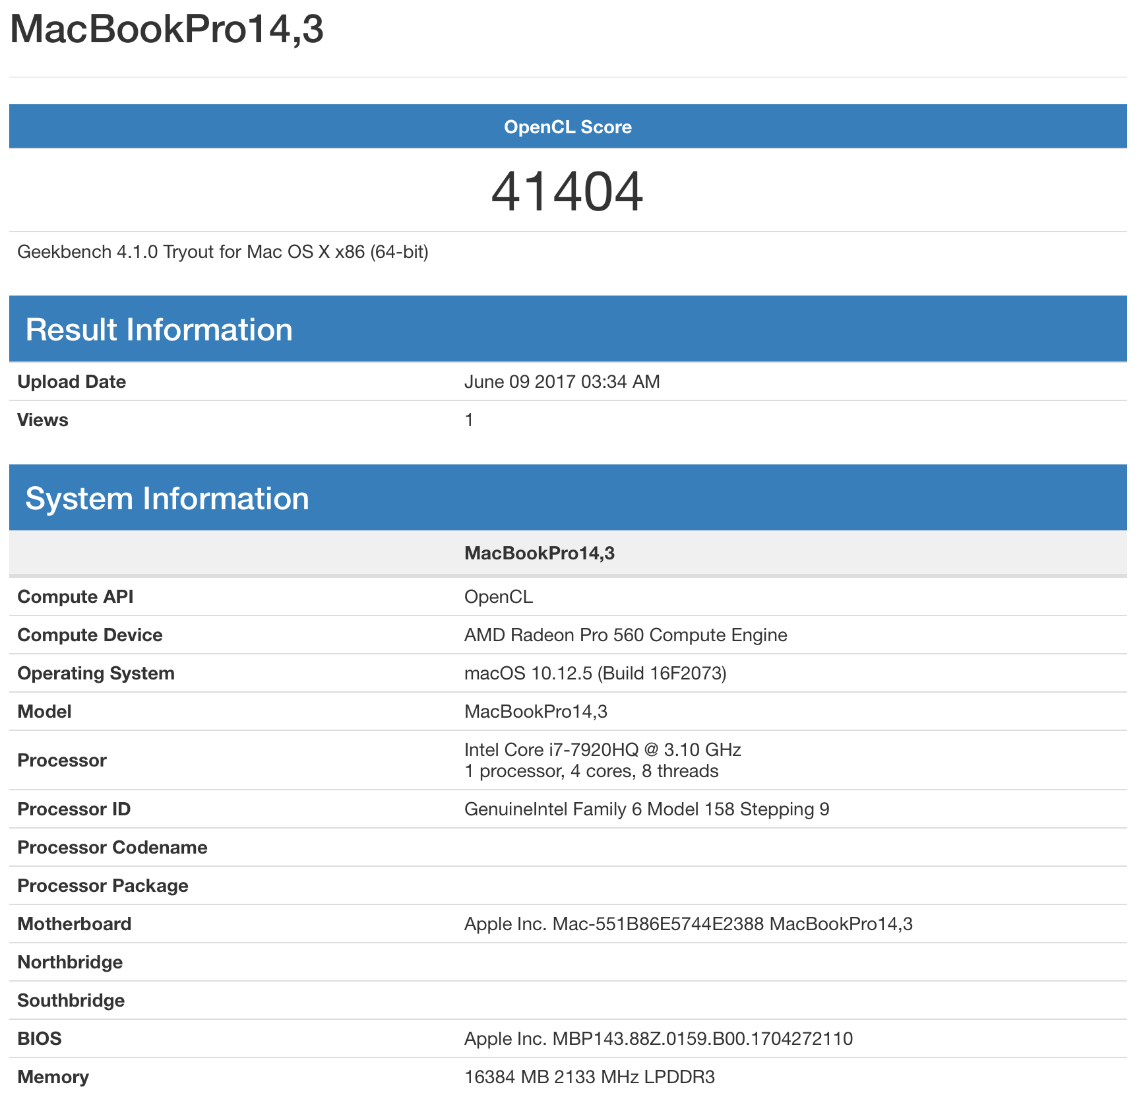Select the Apple Inc. Mac-551B86E5744E2388 motherboard value
Screen dimensions: 1145x1099
(689, 924)
